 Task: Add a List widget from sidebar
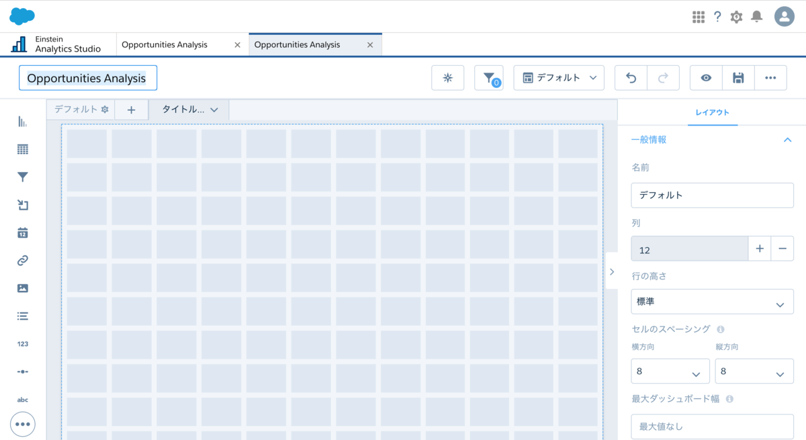click(23, 316)
